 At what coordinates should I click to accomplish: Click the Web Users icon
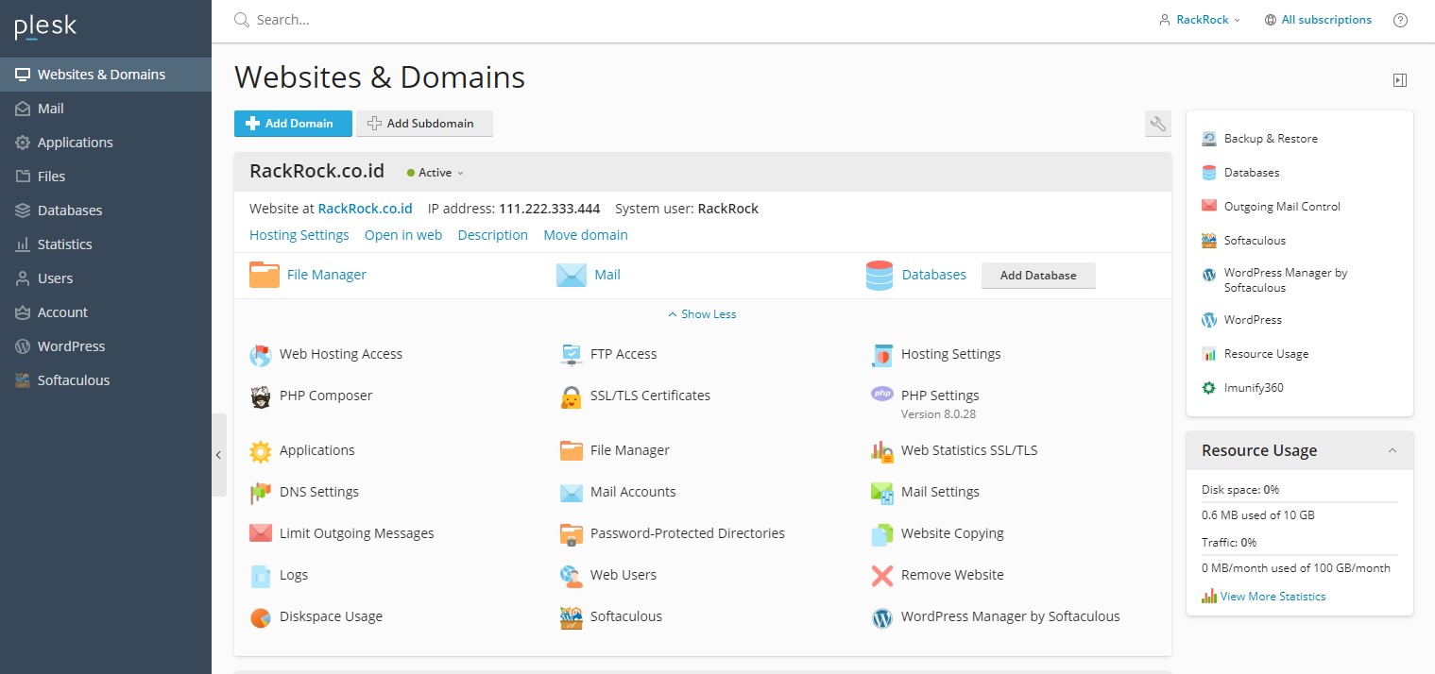(x=572, y=576)
